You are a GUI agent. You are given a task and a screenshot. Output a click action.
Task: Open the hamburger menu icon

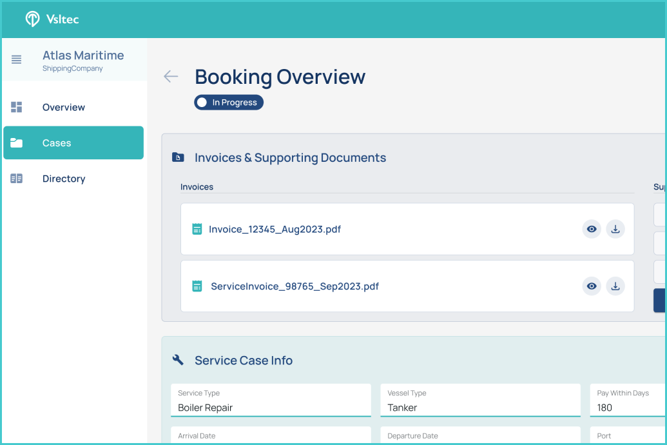[16, 59]
